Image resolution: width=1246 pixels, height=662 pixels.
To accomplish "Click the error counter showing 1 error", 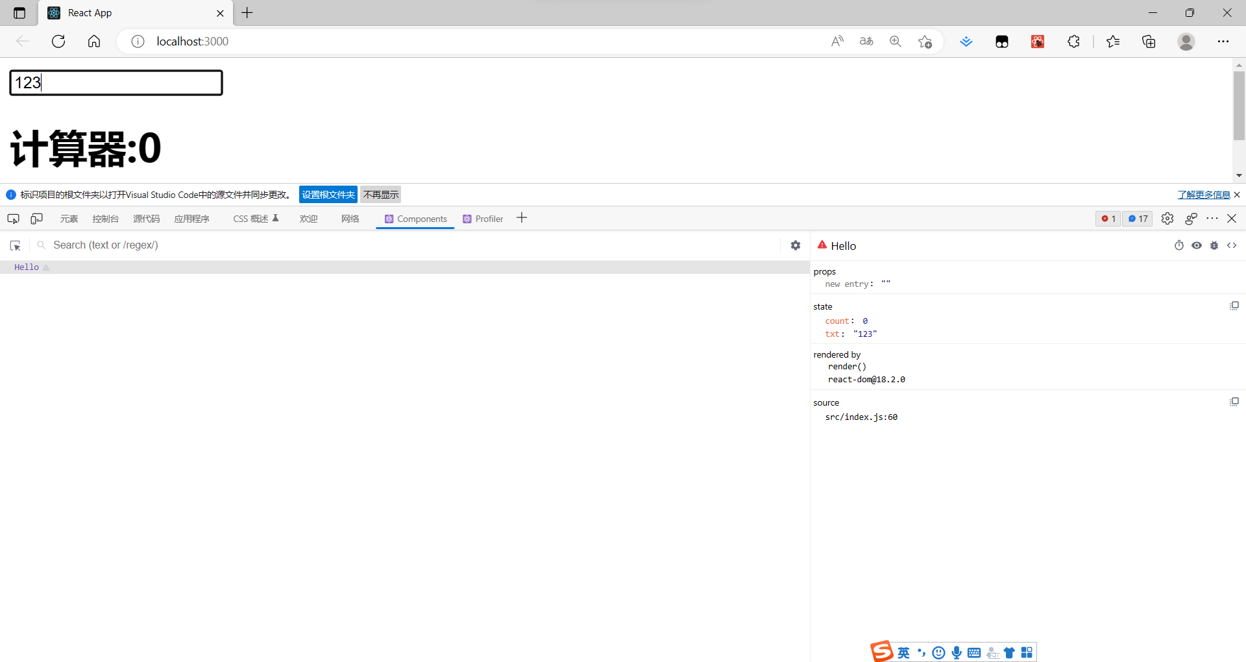I will 1108,219.
